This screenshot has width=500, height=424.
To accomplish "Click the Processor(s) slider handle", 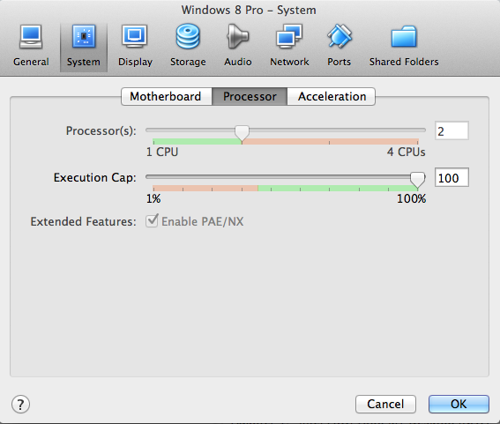I will [242, 133].
